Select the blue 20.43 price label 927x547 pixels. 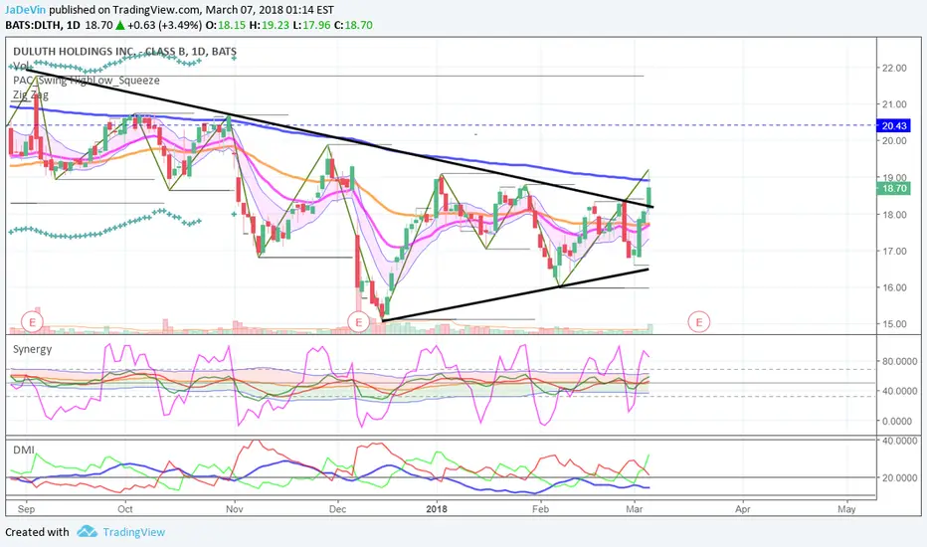click(894, 125)
